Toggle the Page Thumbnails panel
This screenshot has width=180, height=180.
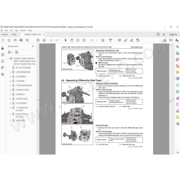click(x=3, y=55)
